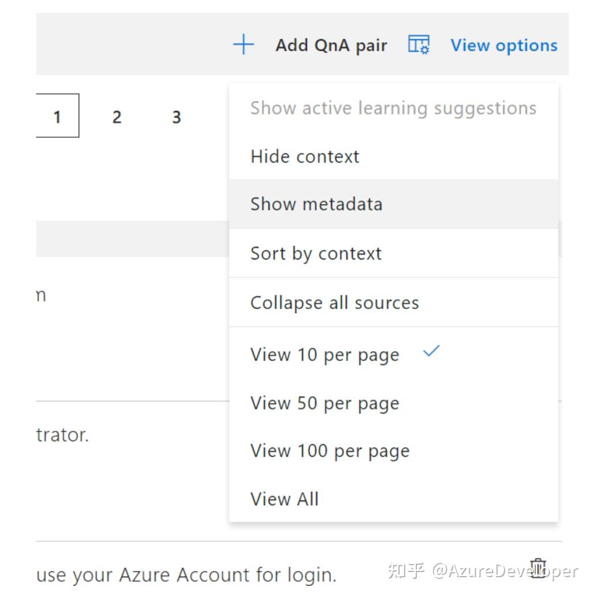The image size is (593, 598).
Task: Select View 10 per page
Action: tap(325, 355)
